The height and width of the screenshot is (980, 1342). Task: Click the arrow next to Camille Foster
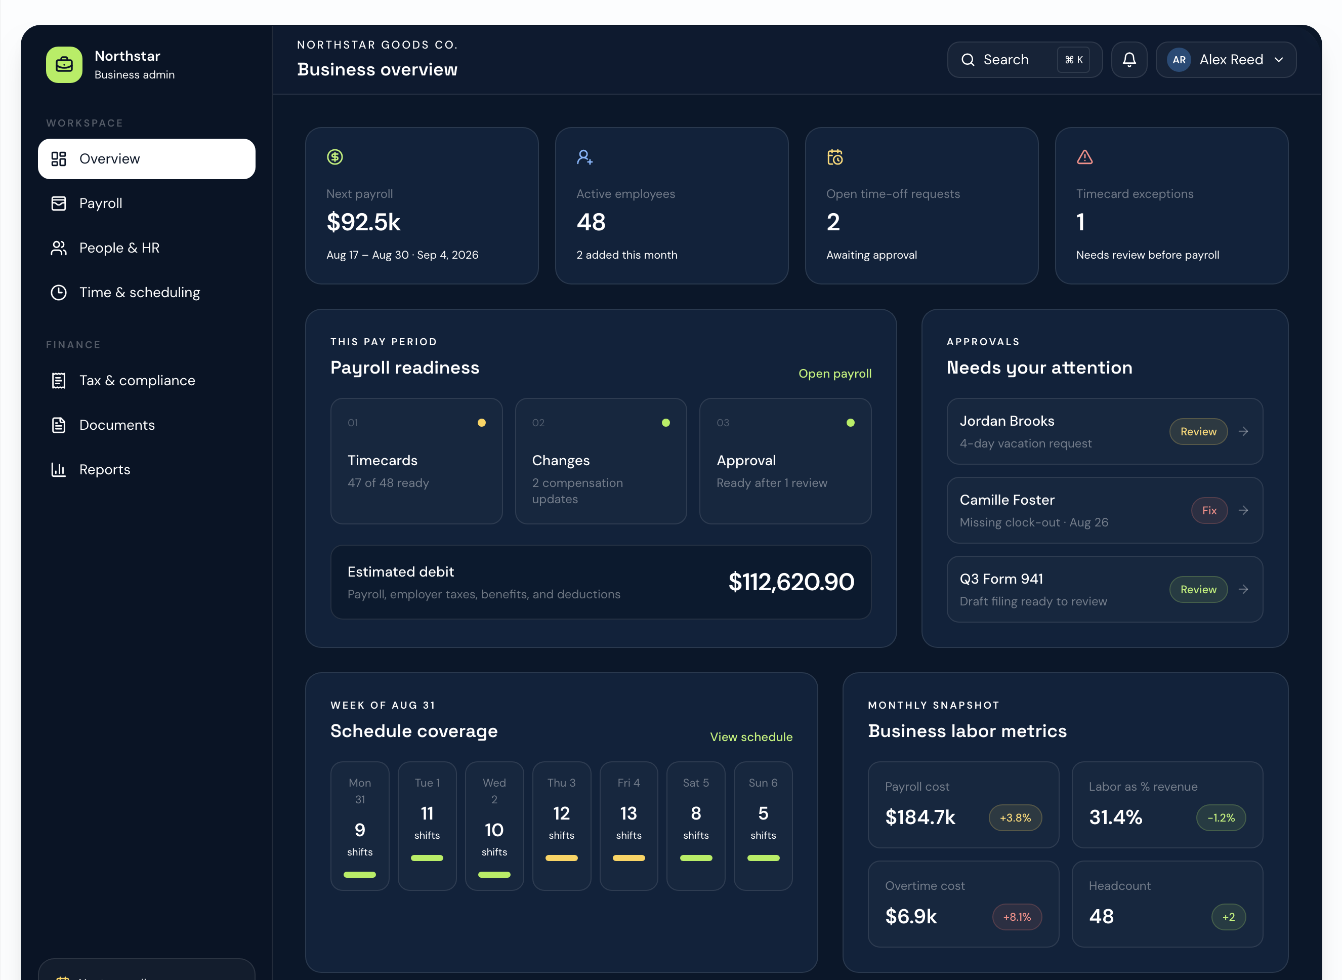pos(1243,510)
